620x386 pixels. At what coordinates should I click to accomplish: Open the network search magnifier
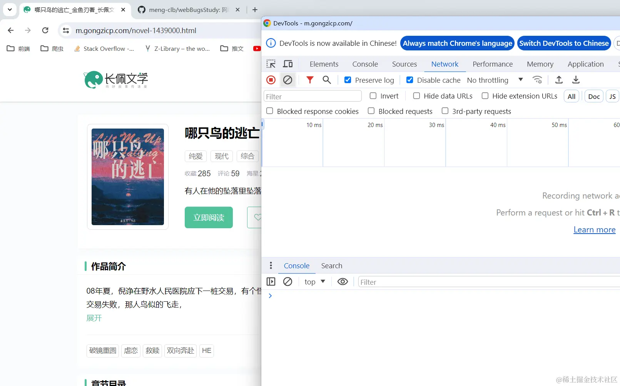click(327, 80)
